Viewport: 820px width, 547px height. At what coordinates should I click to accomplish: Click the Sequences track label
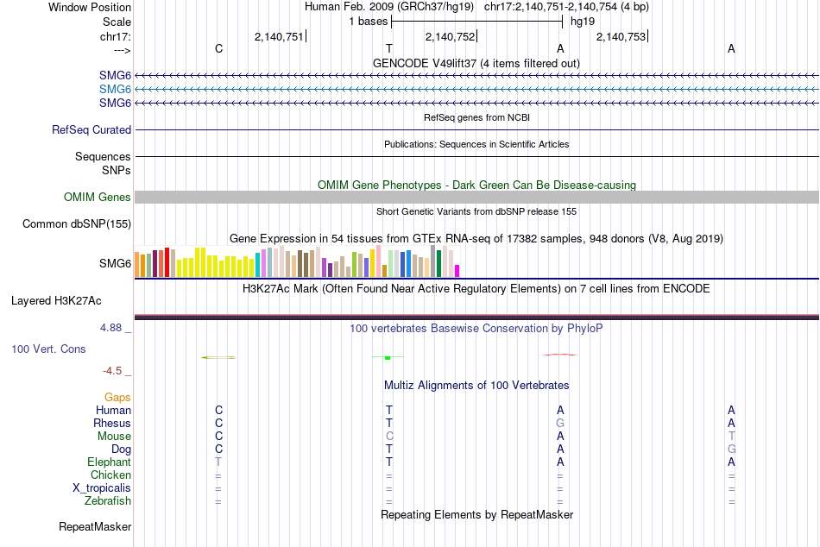pos(103,156)
